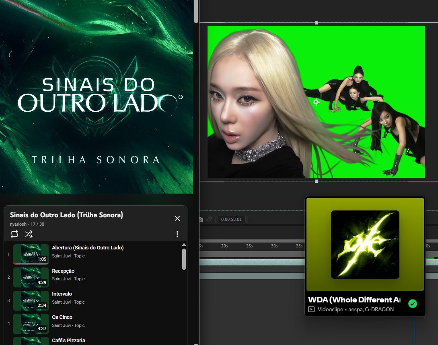Click the work area bar below the ruler
Image resolution: width=438 pixels, height=345 pixels.
pyautogui.click(x=252, y=254)
